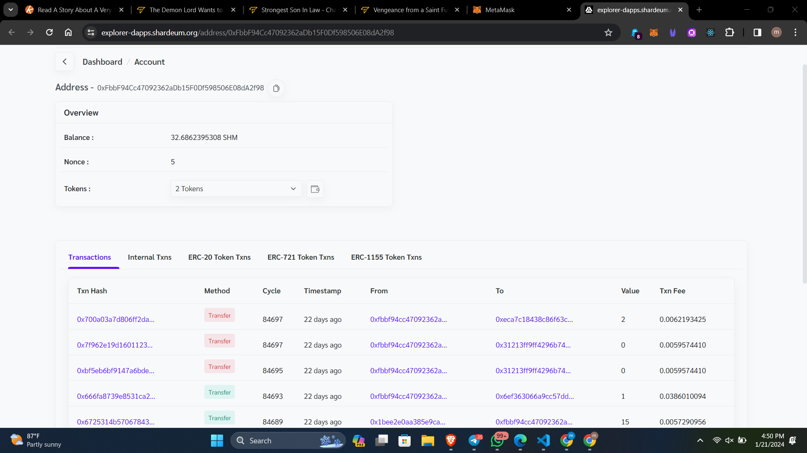
Task: Click the back arrow beside Dashboard breadcrumb
Action: [x=64, y=61]
